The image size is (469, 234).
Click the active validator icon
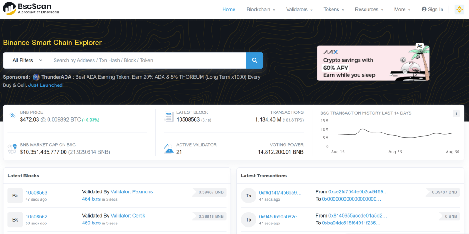[169, 149]
